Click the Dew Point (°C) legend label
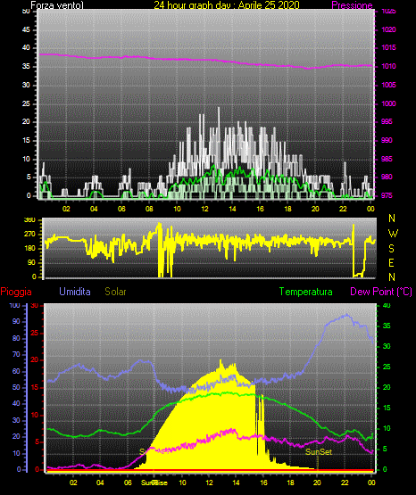This screenshot has height=495, width=416. tap(381, 292)
